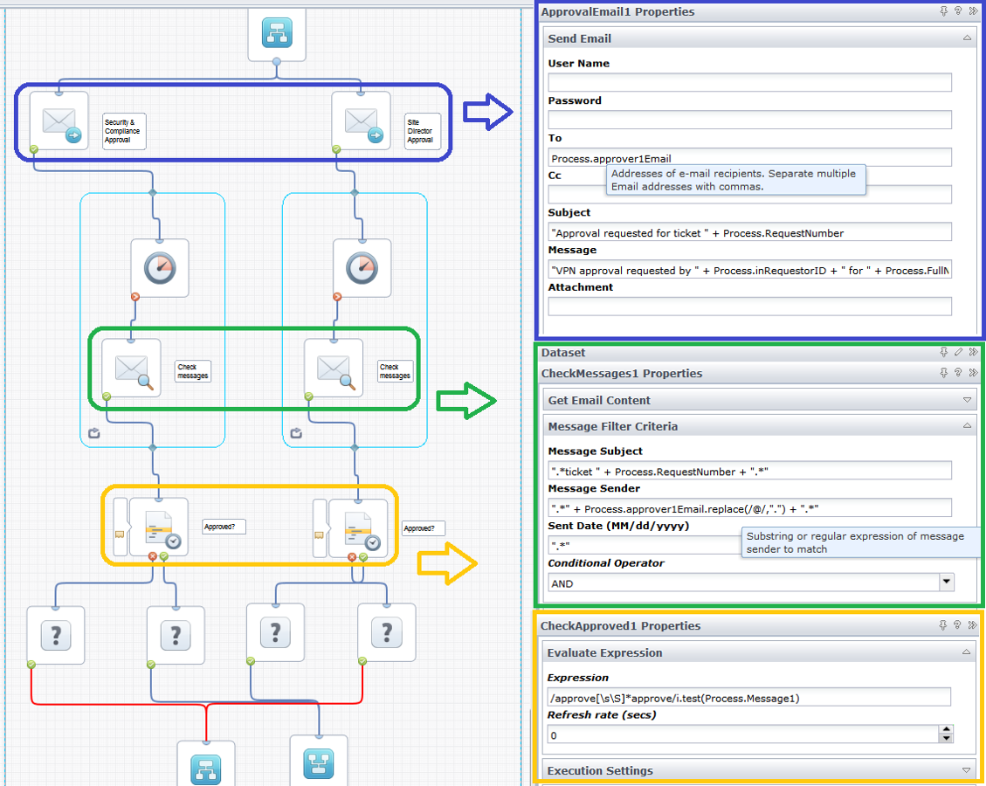The height and width of the screenshot is (786, 986).
Task: Pin the CheckApproved1 Properties panel
Action: 943,625
